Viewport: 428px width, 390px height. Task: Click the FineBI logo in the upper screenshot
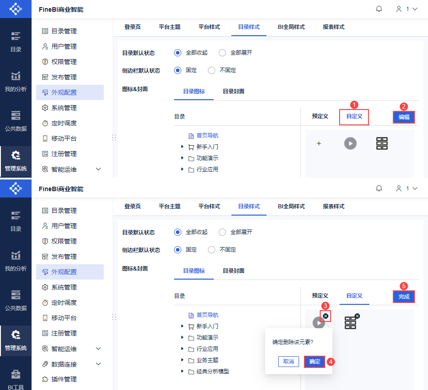tap(15, 9)
